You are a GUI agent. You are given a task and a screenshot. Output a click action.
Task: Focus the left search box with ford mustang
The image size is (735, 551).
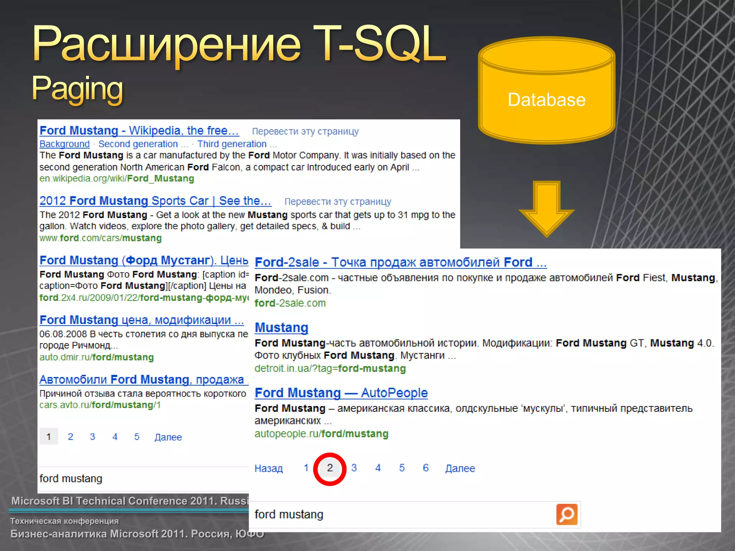coord(144,479)
